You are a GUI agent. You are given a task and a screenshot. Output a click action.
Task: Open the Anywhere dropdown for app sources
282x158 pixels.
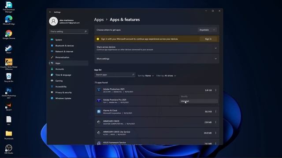pos(207,30)
